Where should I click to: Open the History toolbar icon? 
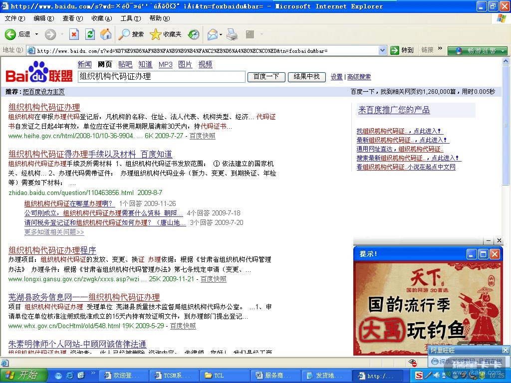coord(193,34)
